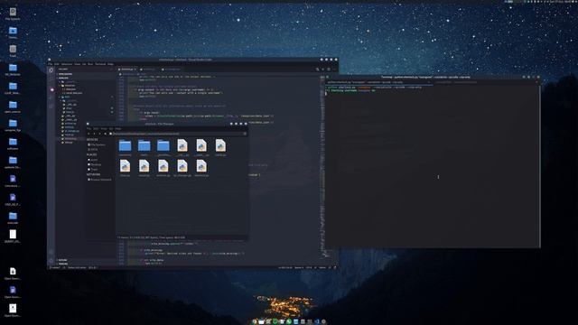This screenshot has height=325, width=578.
Task: Go to parent folder in File Manager toolbar
Action: tap(99, 134)
